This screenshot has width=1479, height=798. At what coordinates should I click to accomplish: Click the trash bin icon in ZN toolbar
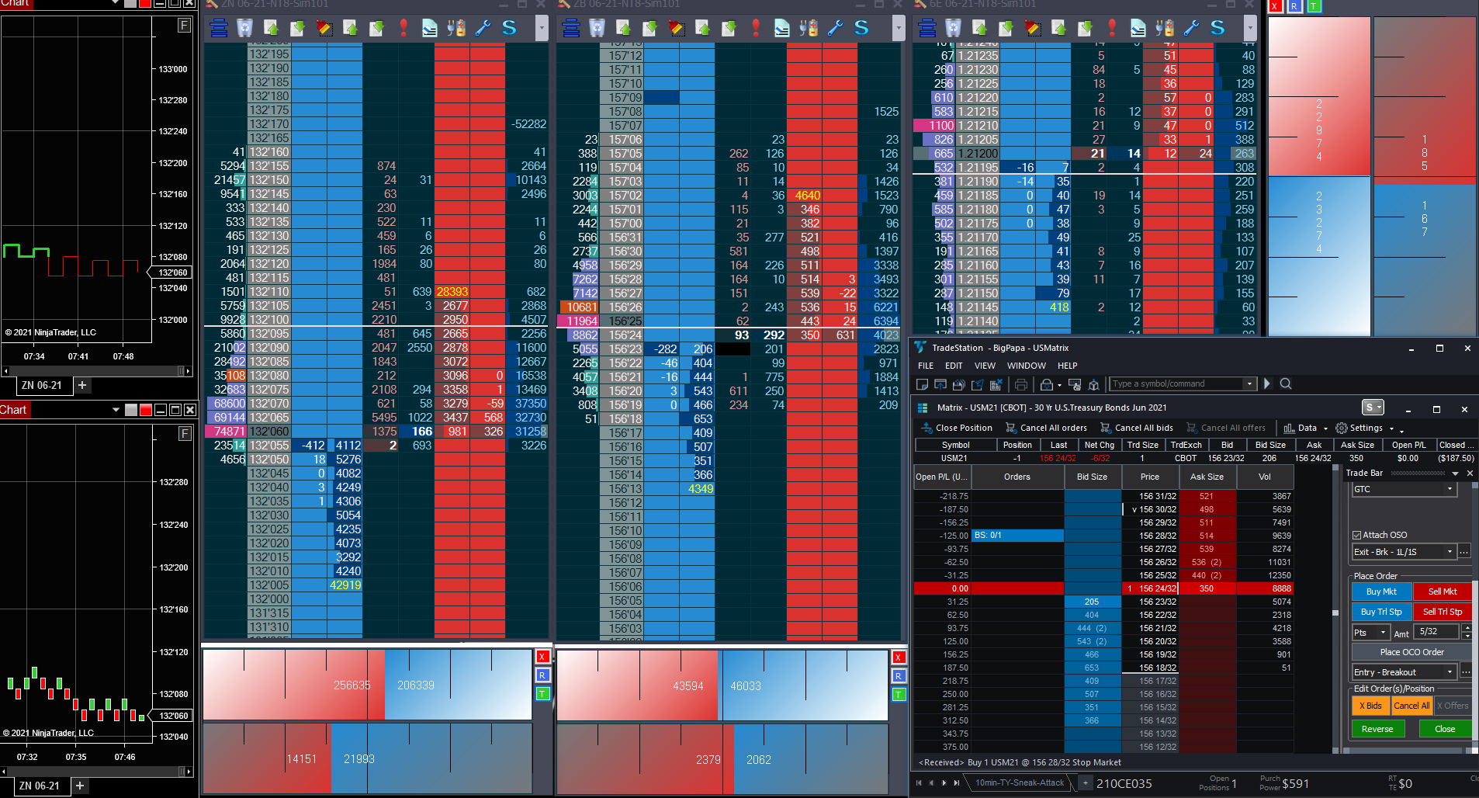click(x=244, y=29)
